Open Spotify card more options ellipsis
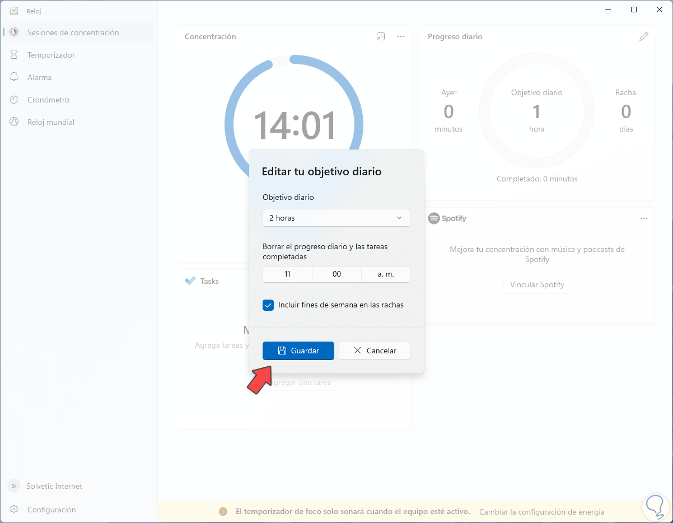This screenshot has width=673, height=523. 644,218
